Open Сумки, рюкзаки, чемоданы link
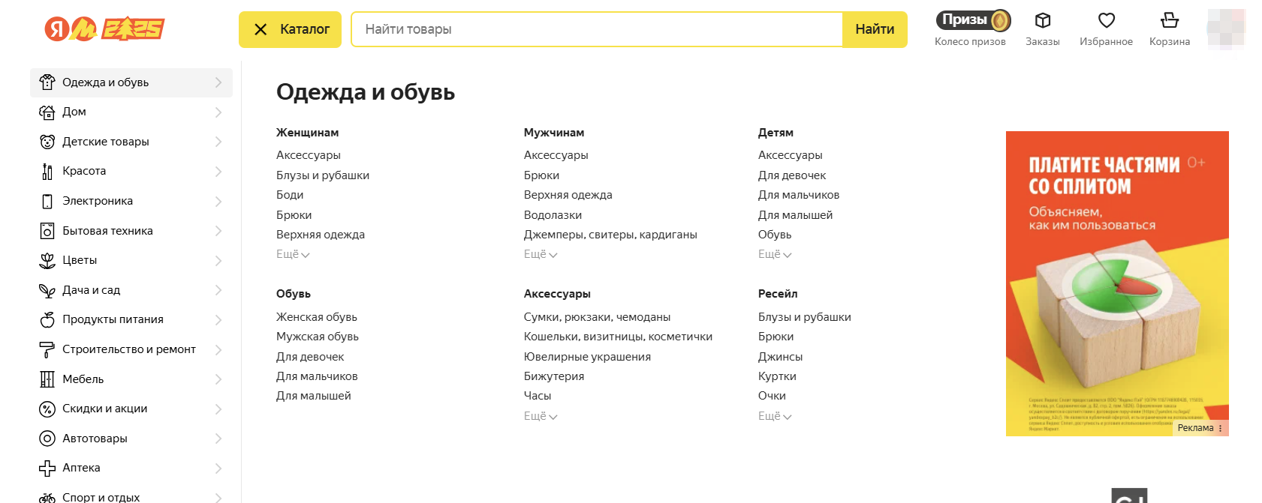 coord(597,317)
